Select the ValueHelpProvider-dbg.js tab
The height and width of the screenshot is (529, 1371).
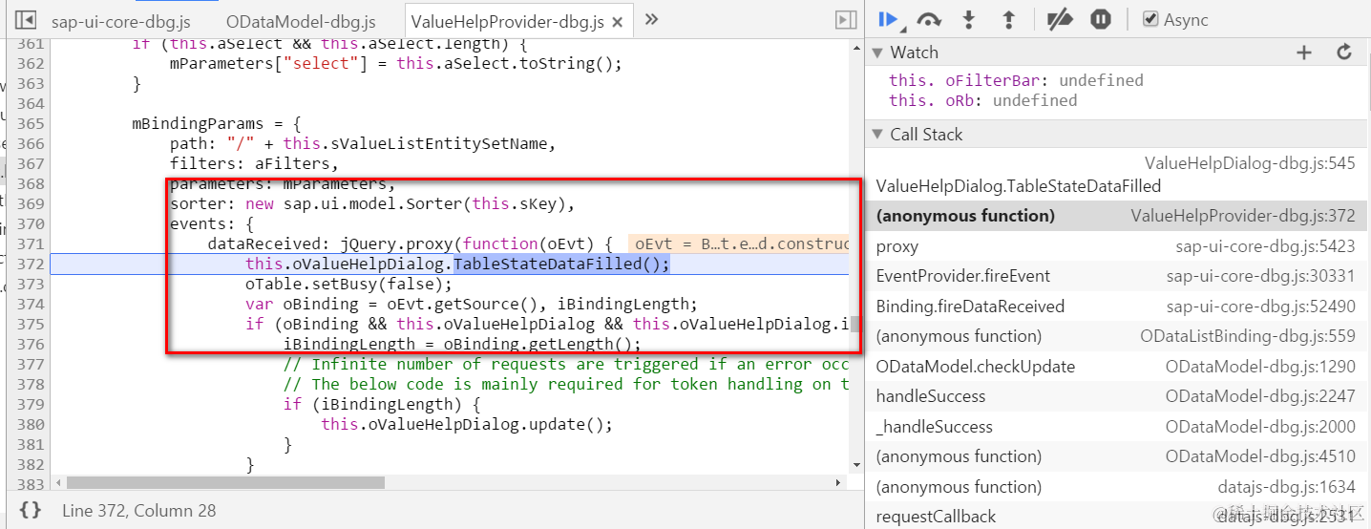(x=508, y=21)
